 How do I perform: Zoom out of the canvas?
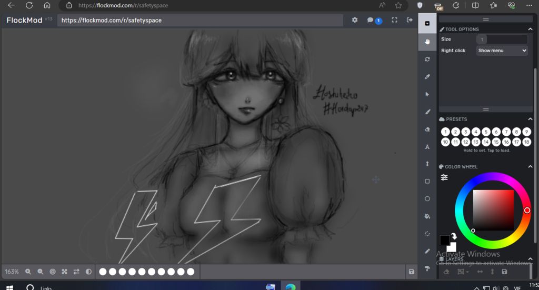(40, 272)
